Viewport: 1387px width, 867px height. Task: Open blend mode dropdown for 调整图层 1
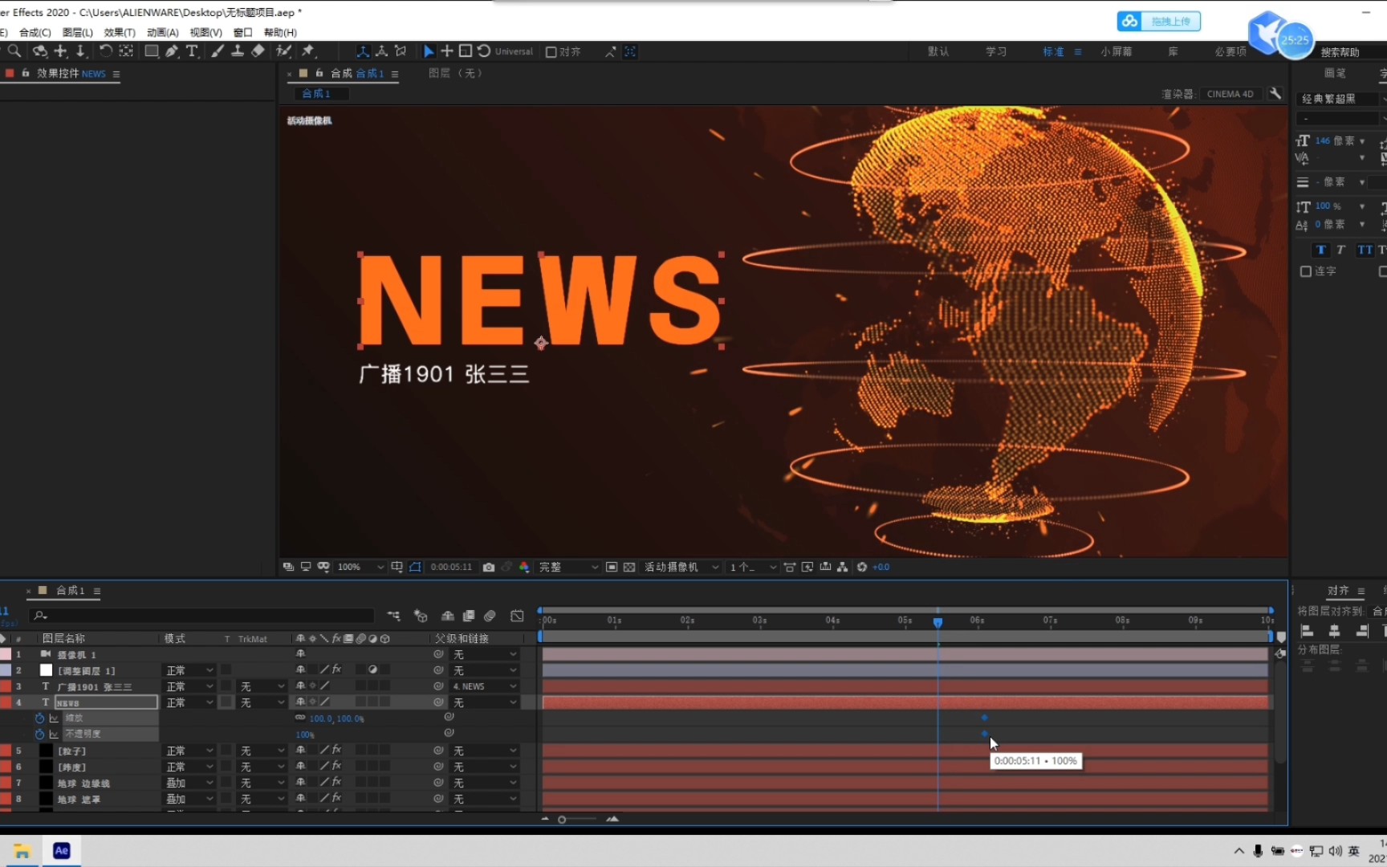point(189,670)
